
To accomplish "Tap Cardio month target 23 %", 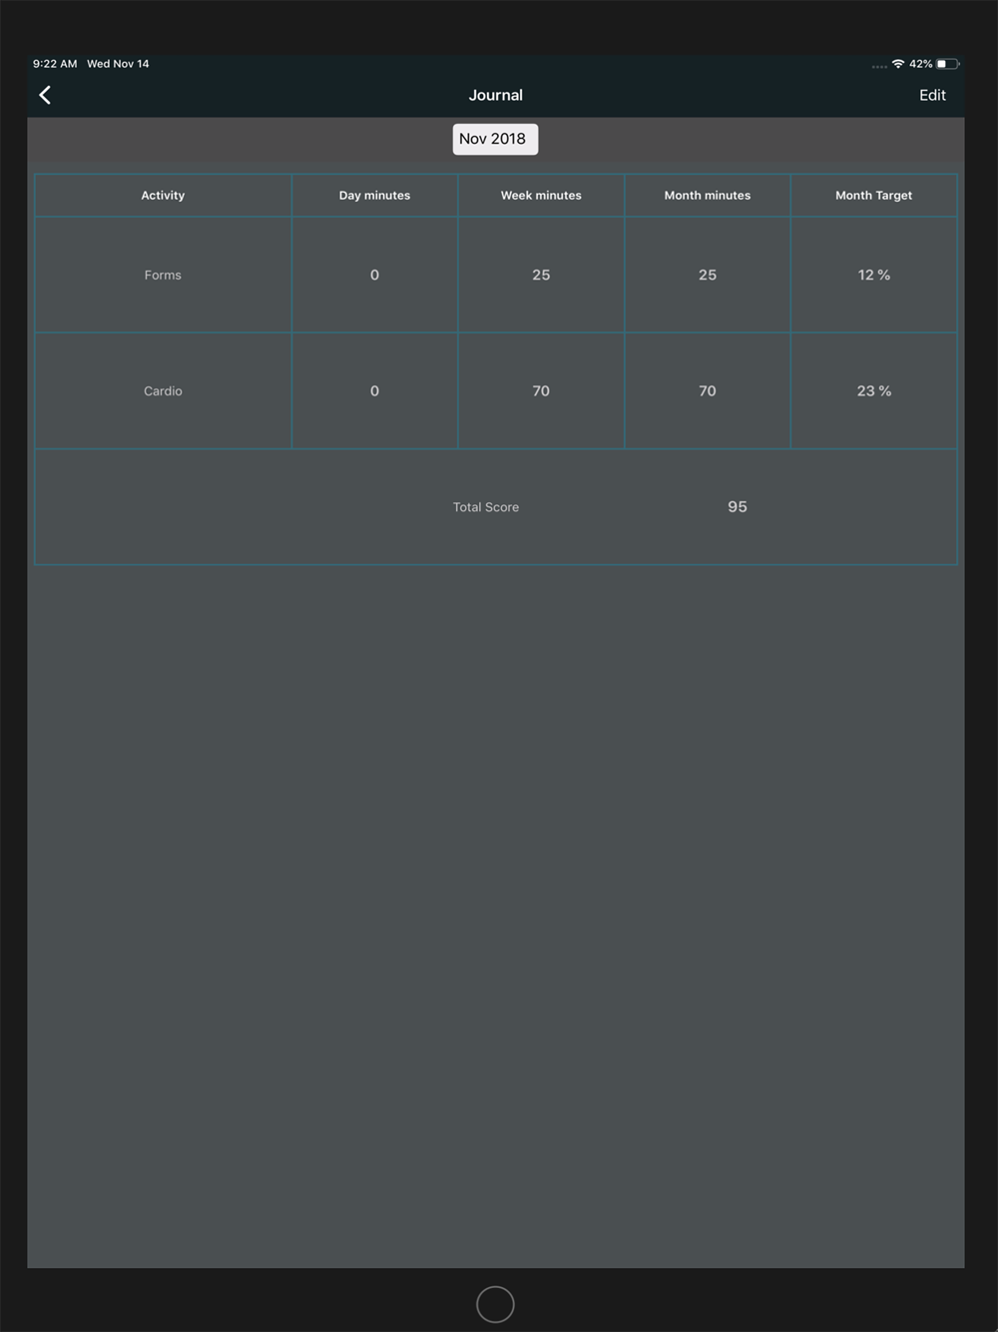I will [873, 391].
